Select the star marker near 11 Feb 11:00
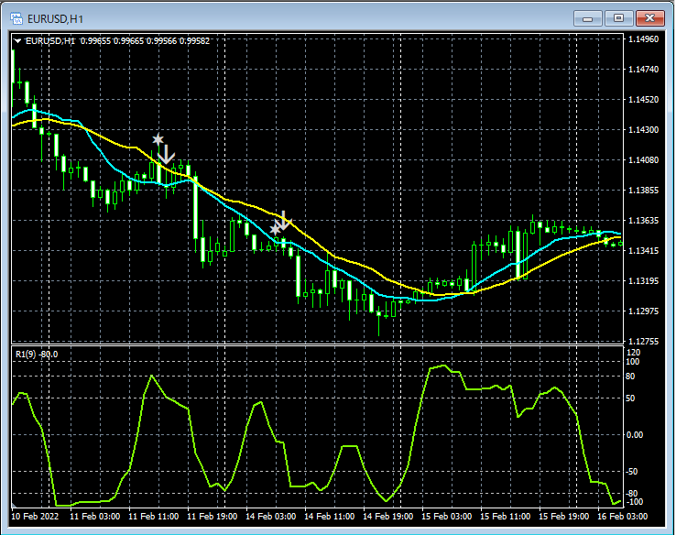The width and height of the screenshot is (676, 535). point(158,139)
